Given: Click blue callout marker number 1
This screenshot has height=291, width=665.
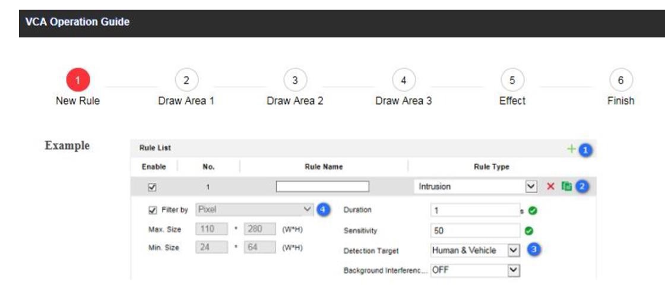Looking at the screenshot, I should click(x=585, y=151).
